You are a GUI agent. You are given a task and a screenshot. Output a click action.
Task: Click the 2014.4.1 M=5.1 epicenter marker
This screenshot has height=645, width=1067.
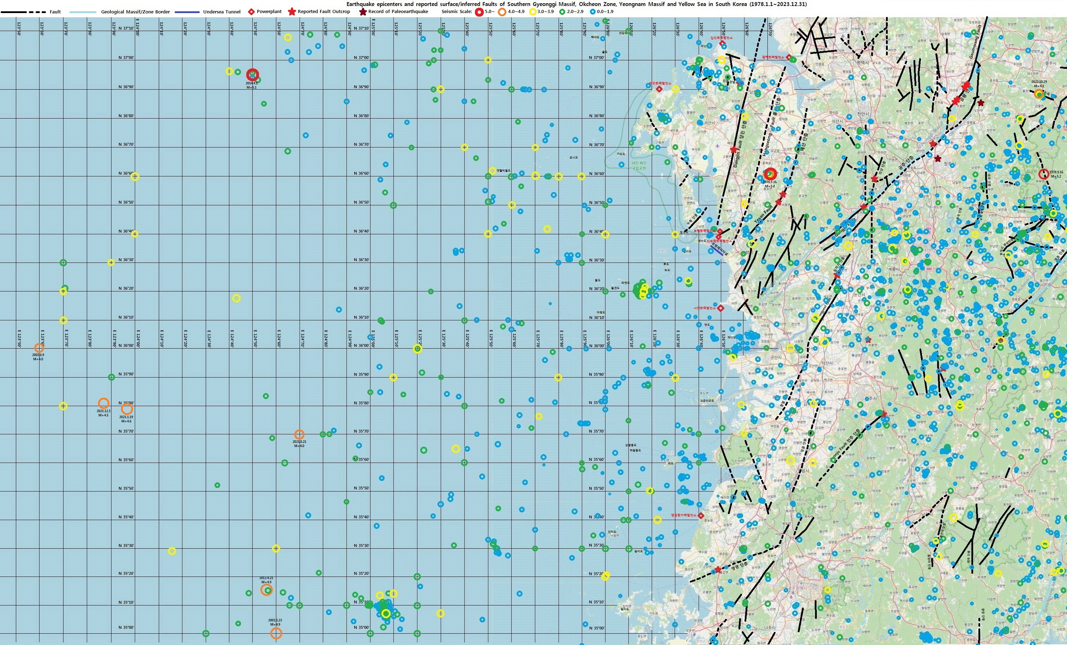click(x=253, y=74)
